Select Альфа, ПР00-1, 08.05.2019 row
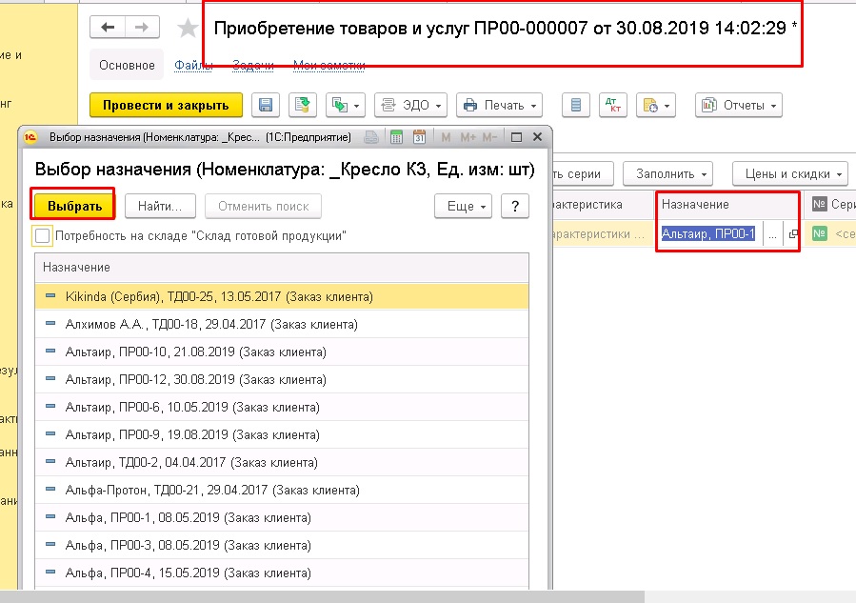Screen dimensions: 856x603 click(x=282, y=517)
